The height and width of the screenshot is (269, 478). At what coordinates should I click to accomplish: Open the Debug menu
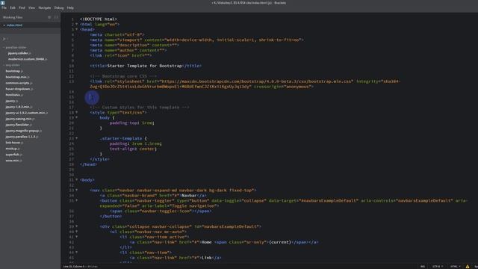tap(59, 7)
